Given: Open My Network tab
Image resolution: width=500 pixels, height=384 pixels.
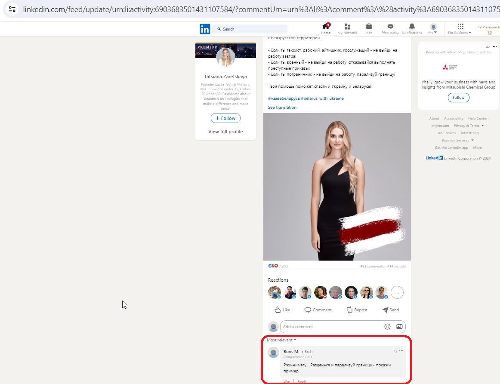Looking at the screenshot, I should coord(347,29).
